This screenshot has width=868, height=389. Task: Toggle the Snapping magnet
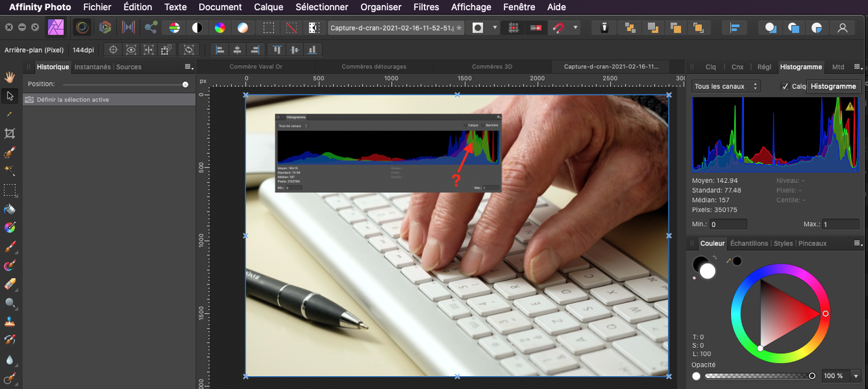[x=558, y=28]
